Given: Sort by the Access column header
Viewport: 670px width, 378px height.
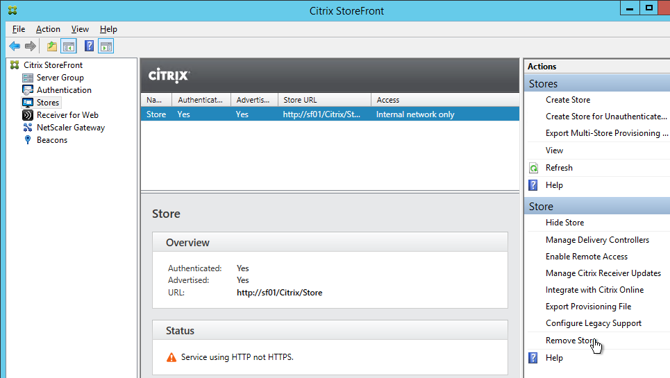Looking at the screenshot, I should pos(445,100).
